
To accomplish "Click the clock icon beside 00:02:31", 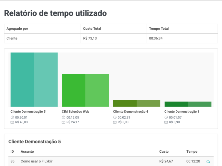I will (x=115, y=117).
